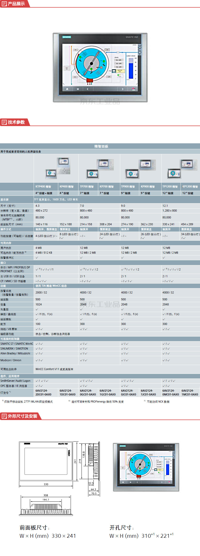Click the left arrow on the top product HMI screen
200x556 pixels.
[88, 89]
